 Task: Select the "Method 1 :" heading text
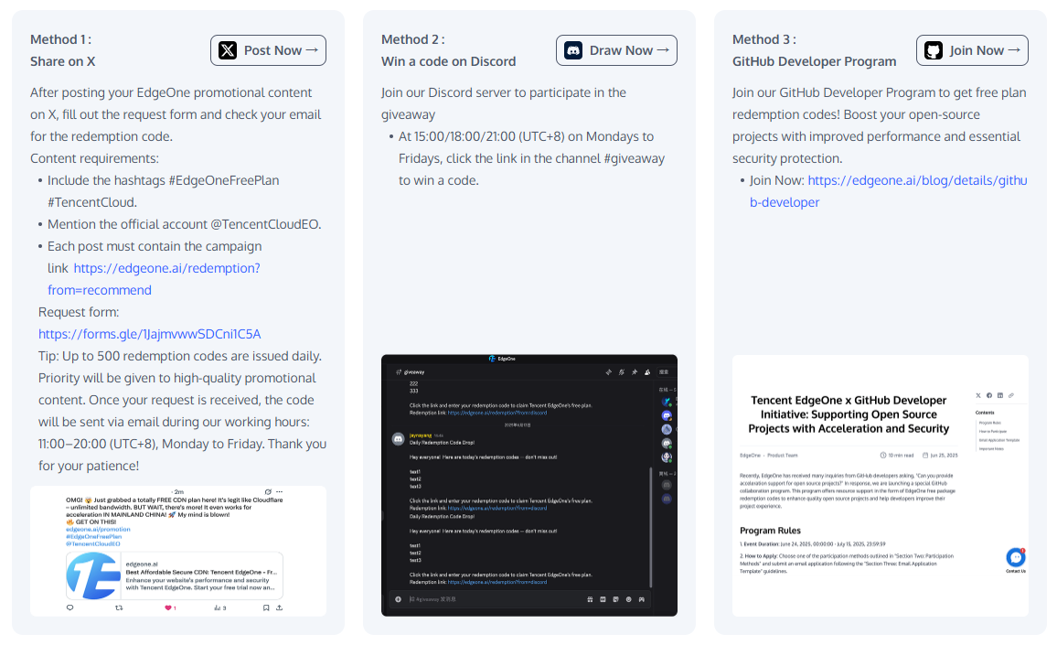coord(60,40)
